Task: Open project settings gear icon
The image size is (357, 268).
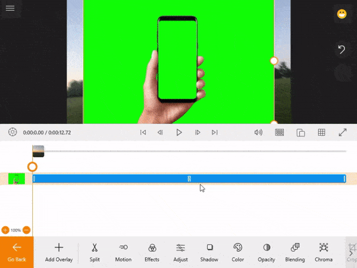Action: 12,132
